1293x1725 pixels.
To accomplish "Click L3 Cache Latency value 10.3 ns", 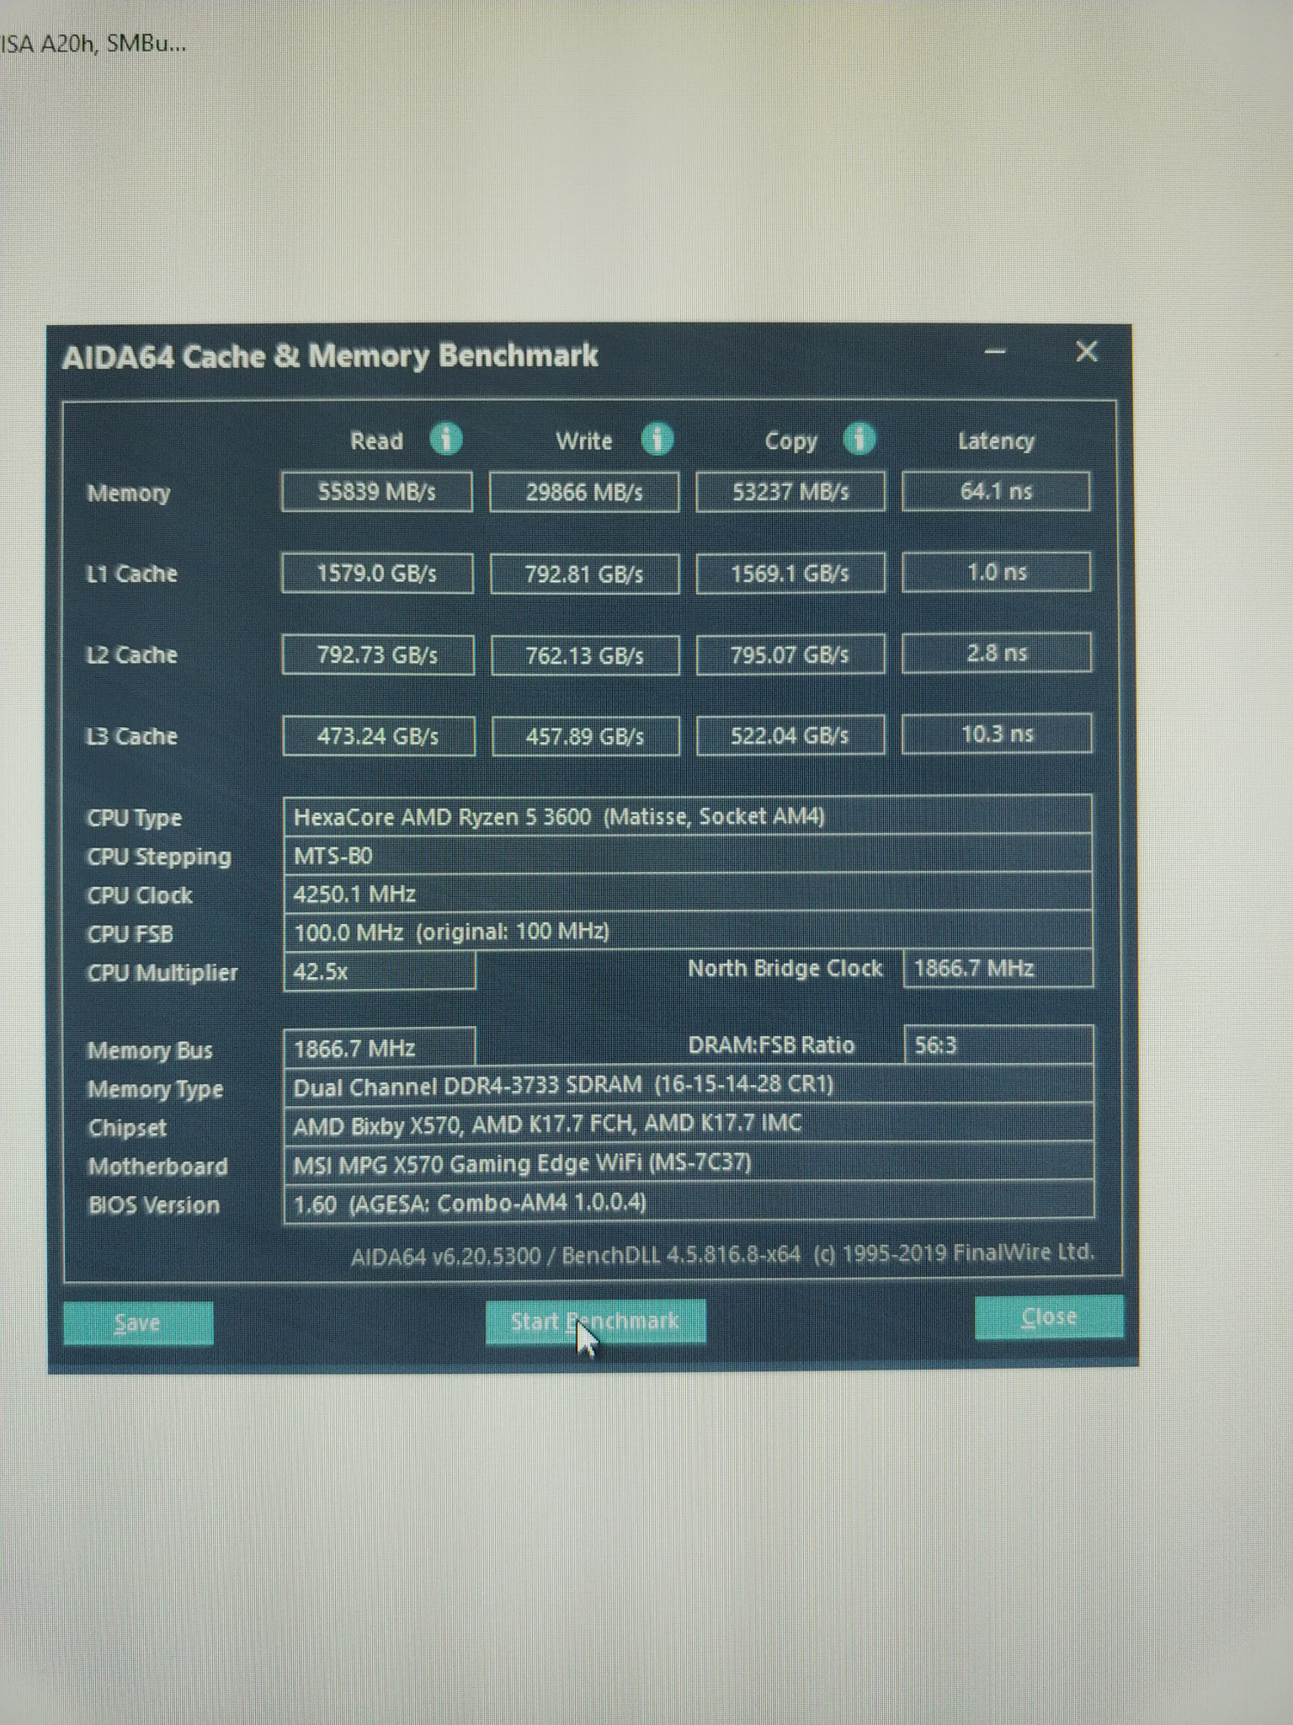I will pyautogui.click(x=998, y=734).
